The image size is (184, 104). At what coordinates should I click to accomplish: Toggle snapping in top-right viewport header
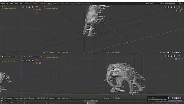click(x=116, y=53)
